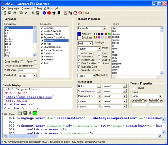Click the blue plus add icon
The width and height of the screenshot is (168, 145).
tap(44, 13)
